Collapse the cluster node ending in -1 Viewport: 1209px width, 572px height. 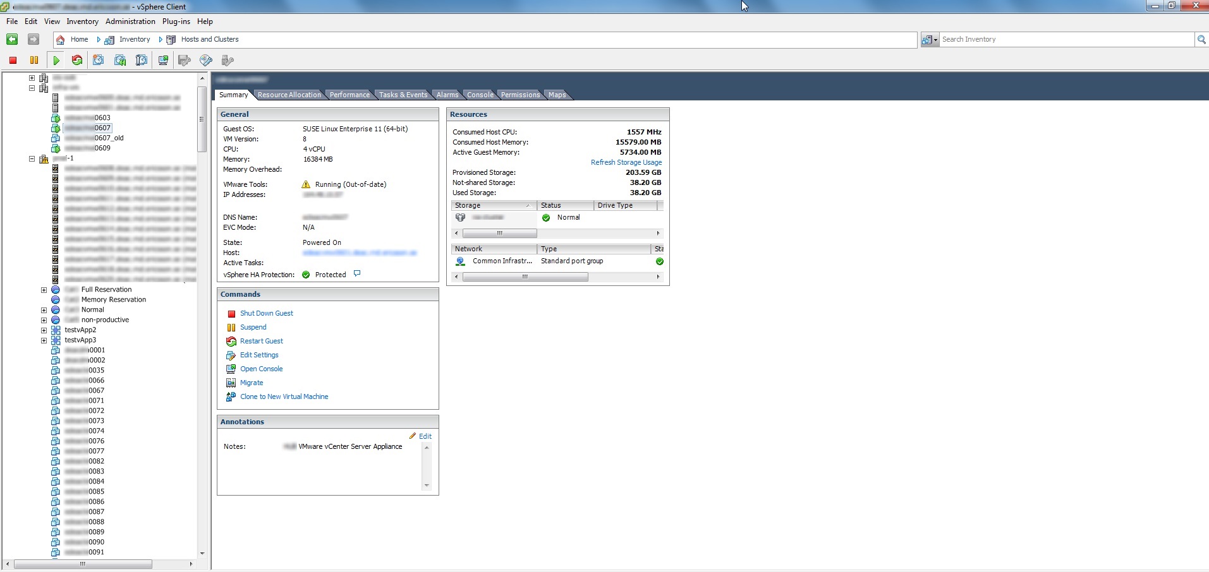32,158
